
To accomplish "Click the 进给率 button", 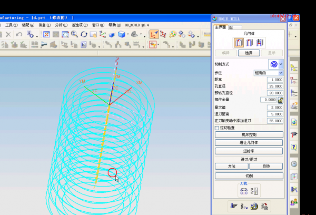I will (x=249, y=151).
